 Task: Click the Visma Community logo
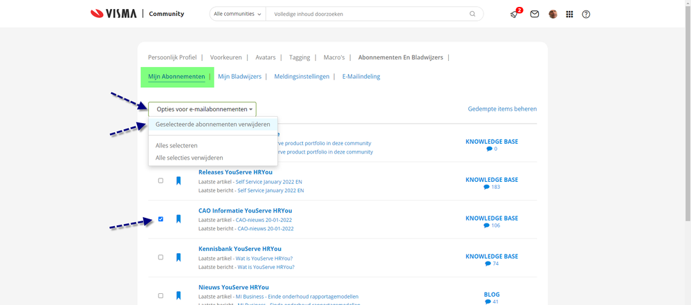coord(137,14)
